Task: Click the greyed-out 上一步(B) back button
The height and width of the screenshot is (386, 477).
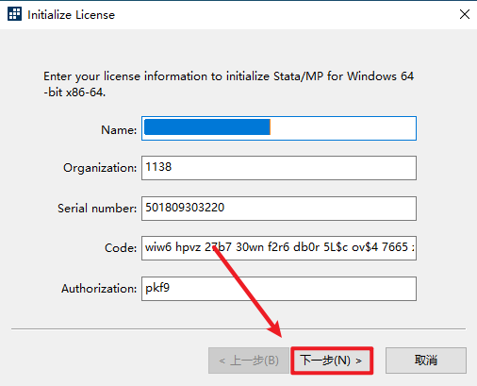Action: 249,361
